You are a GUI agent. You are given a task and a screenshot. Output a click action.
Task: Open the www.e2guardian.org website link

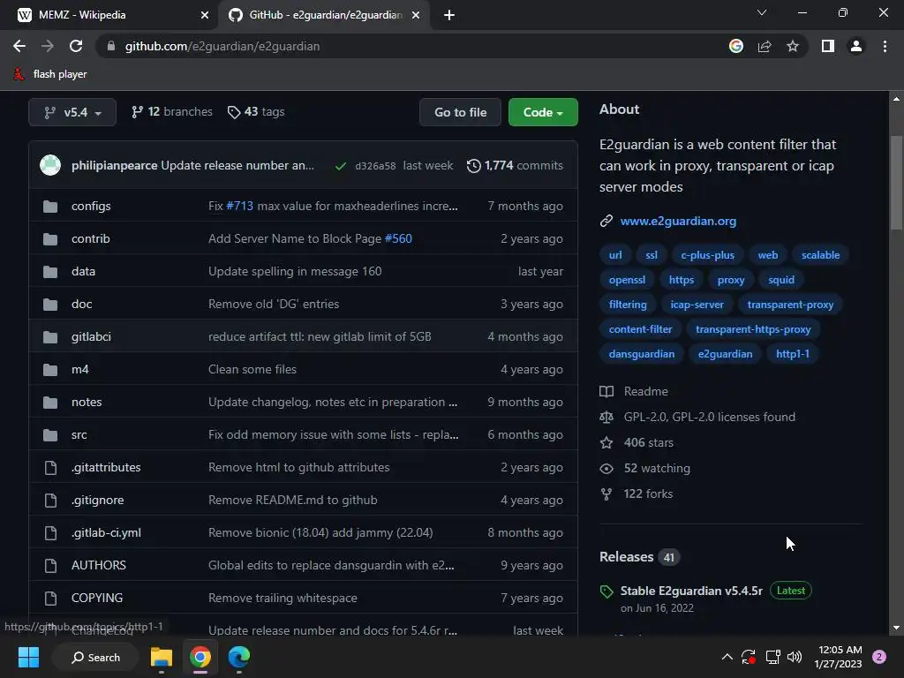(678, 221)
